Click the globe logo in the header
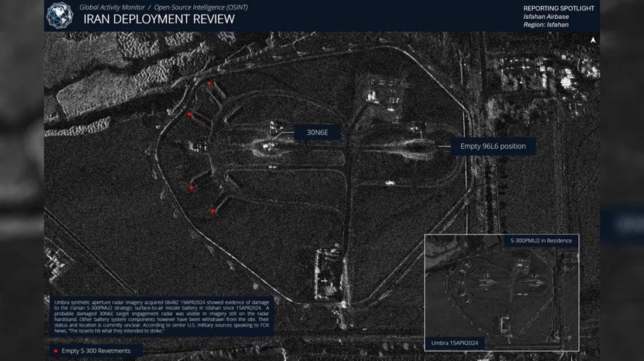Viewport: 644px width, 361px height. tap(59, 15)
